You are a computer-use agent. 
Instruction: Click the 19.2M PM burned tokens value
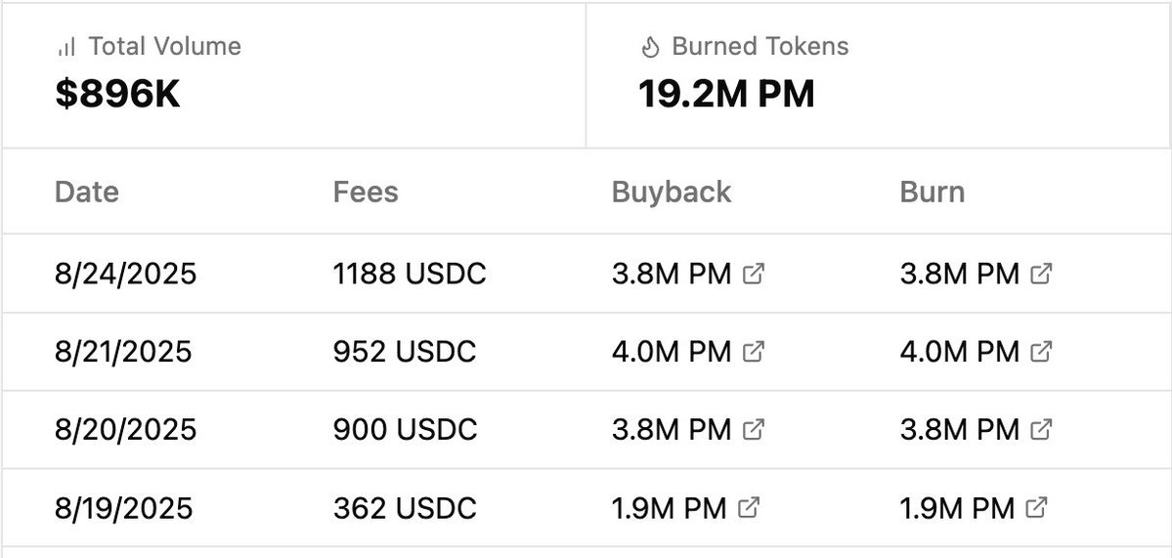point(726,95)
